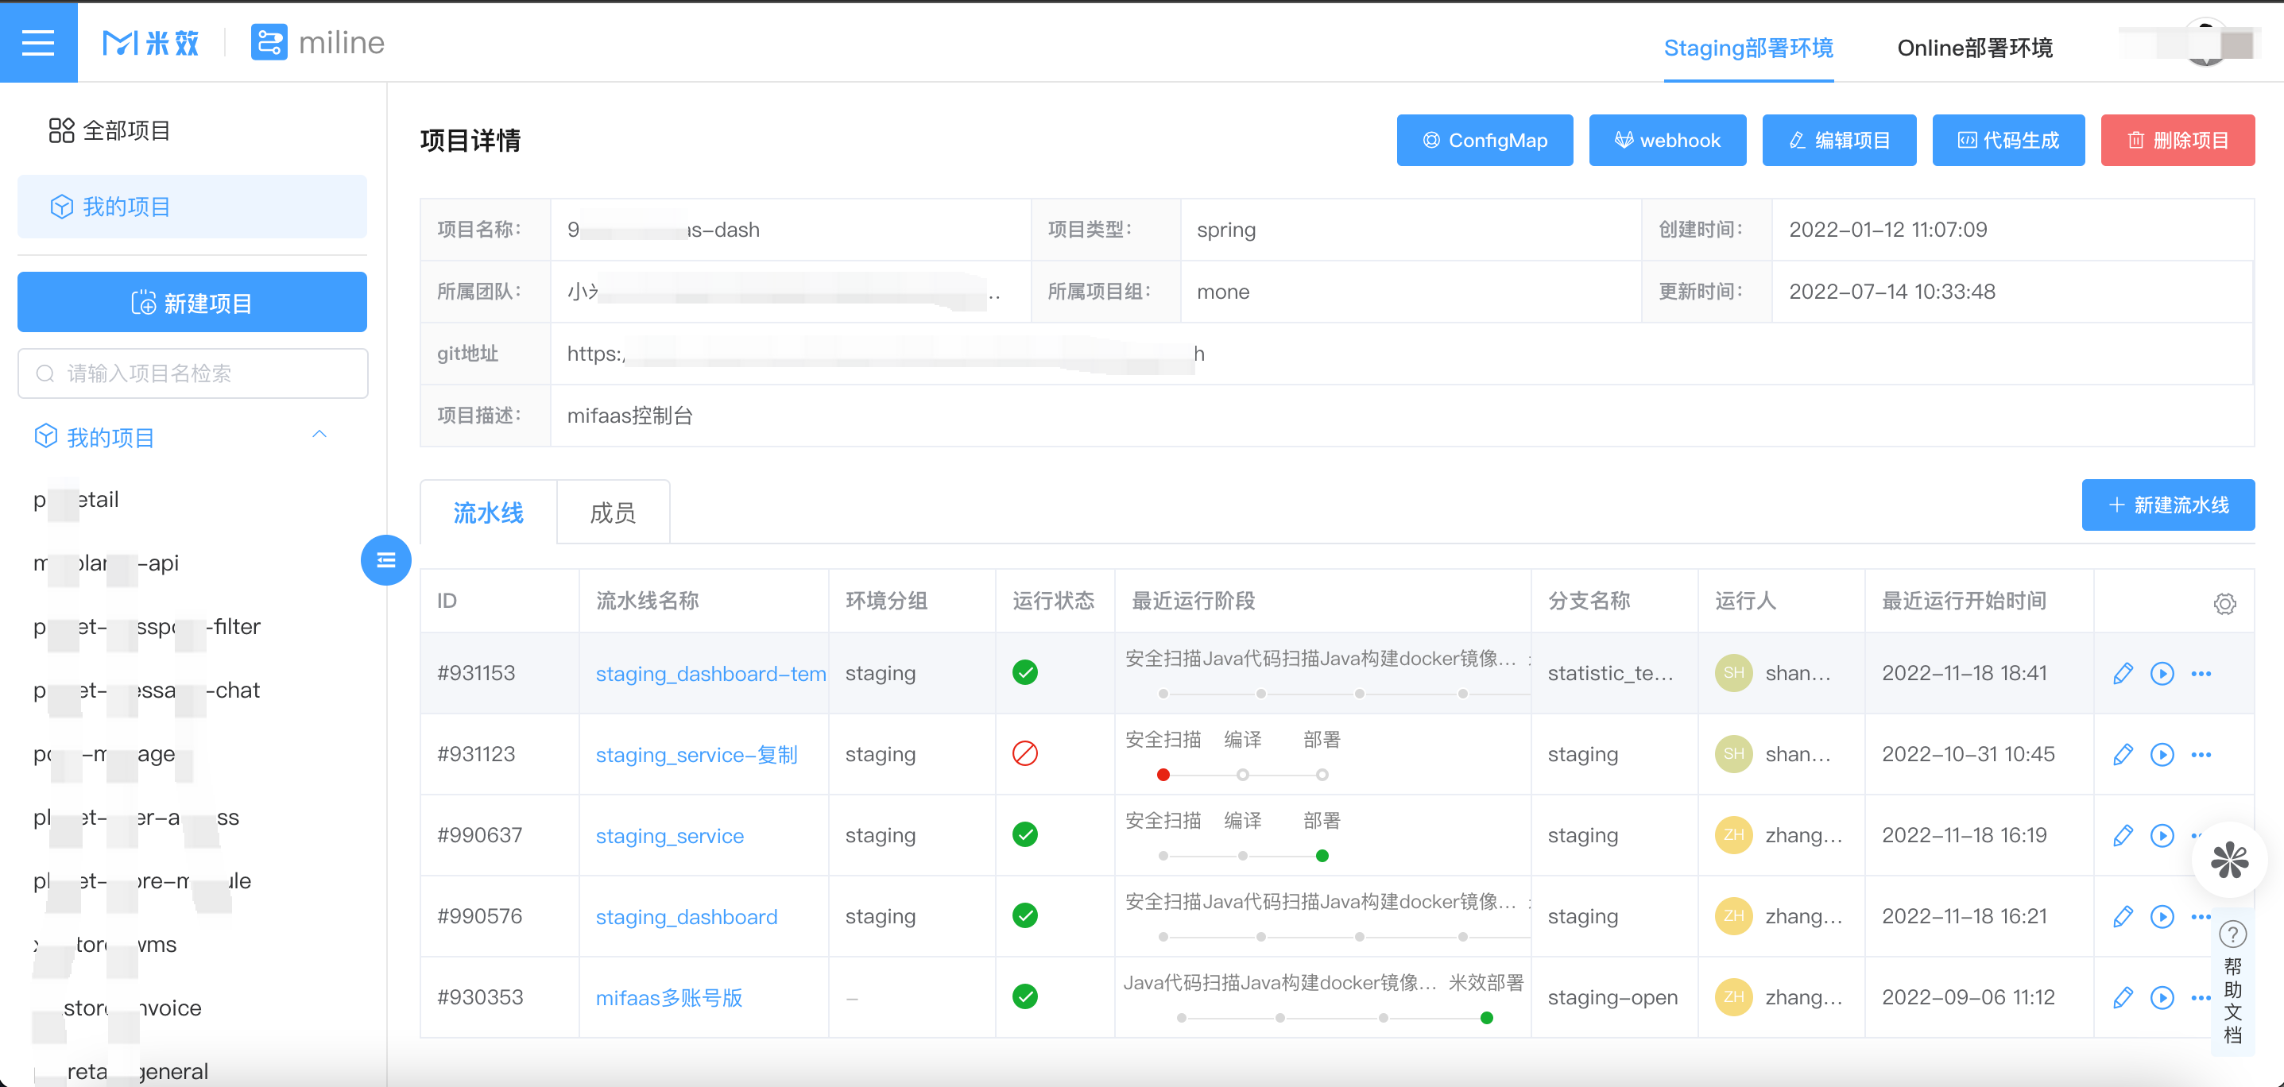Screen dimensions: 2284x1087
Task: Edit pipeline #931123 with the pencil icon
Action: point(2123,755)
